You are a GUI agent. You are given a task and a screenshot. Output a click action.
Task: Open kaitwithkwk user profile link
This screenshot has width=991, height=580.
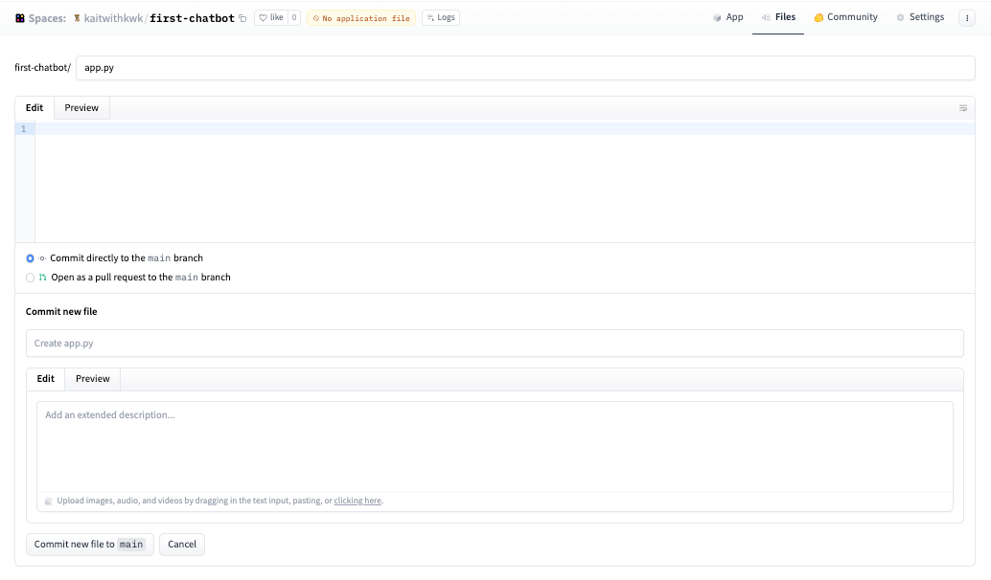(x=113, y=18)
